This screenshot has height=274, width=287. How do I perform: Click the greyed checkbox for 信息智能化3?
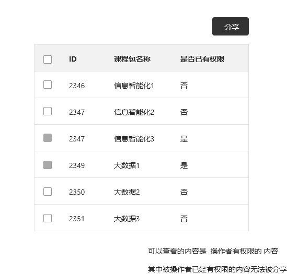pyautogui.click(x=48, y=138)
